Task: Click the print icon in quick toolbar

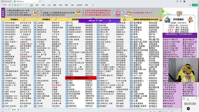Action: click(15, 5)
